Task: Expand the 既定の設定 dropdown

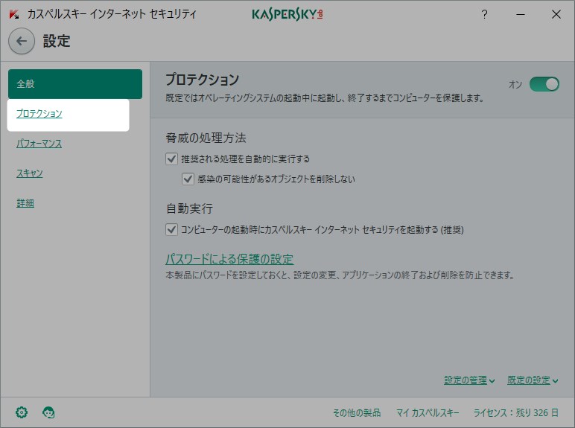Action: (533, 380)
